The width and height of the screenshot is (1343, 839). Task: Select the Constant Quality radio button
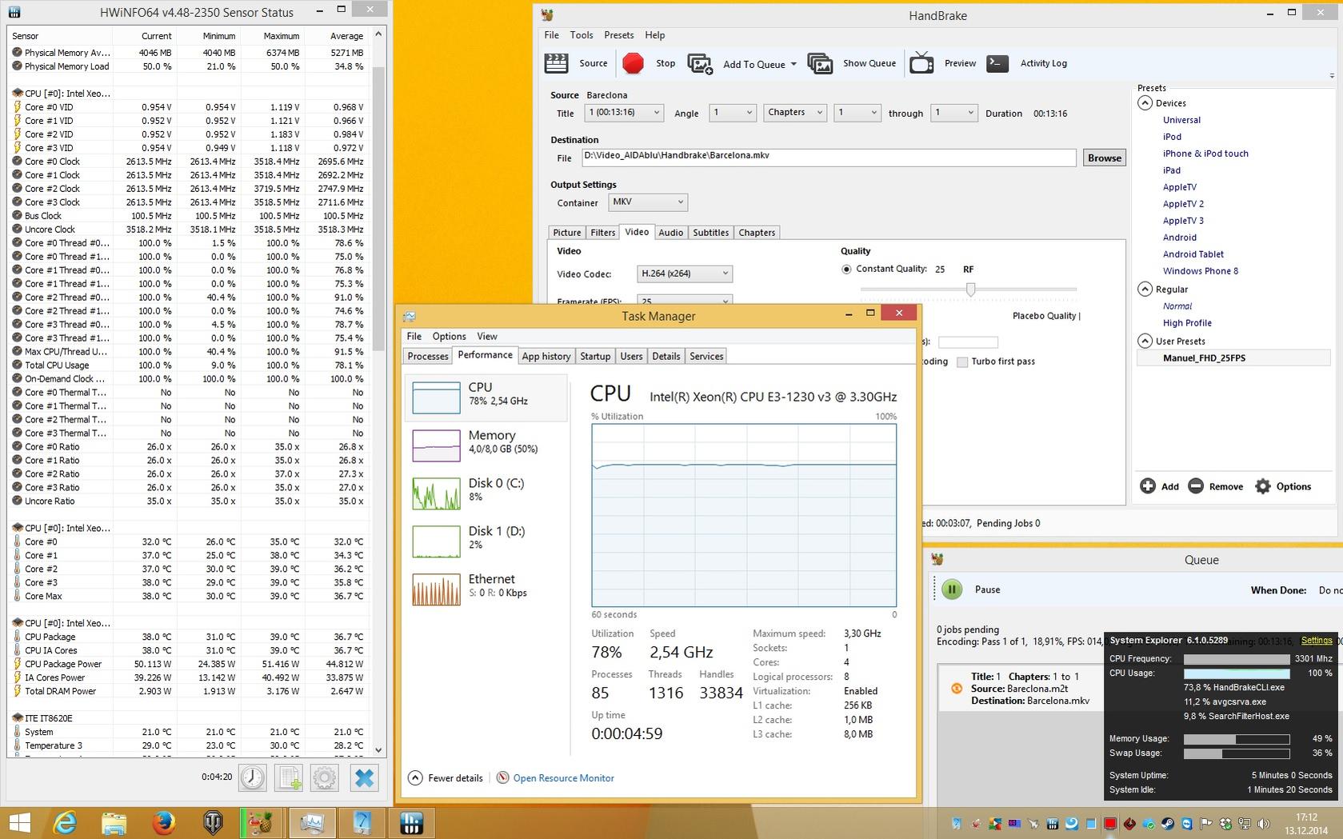[x=846, y=270]
